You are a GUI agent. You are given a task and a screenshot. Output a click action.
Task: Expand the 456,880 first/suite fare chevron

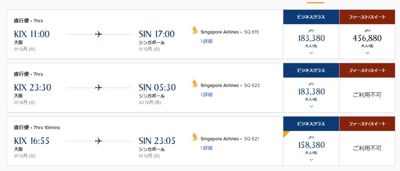click(367, 53)
